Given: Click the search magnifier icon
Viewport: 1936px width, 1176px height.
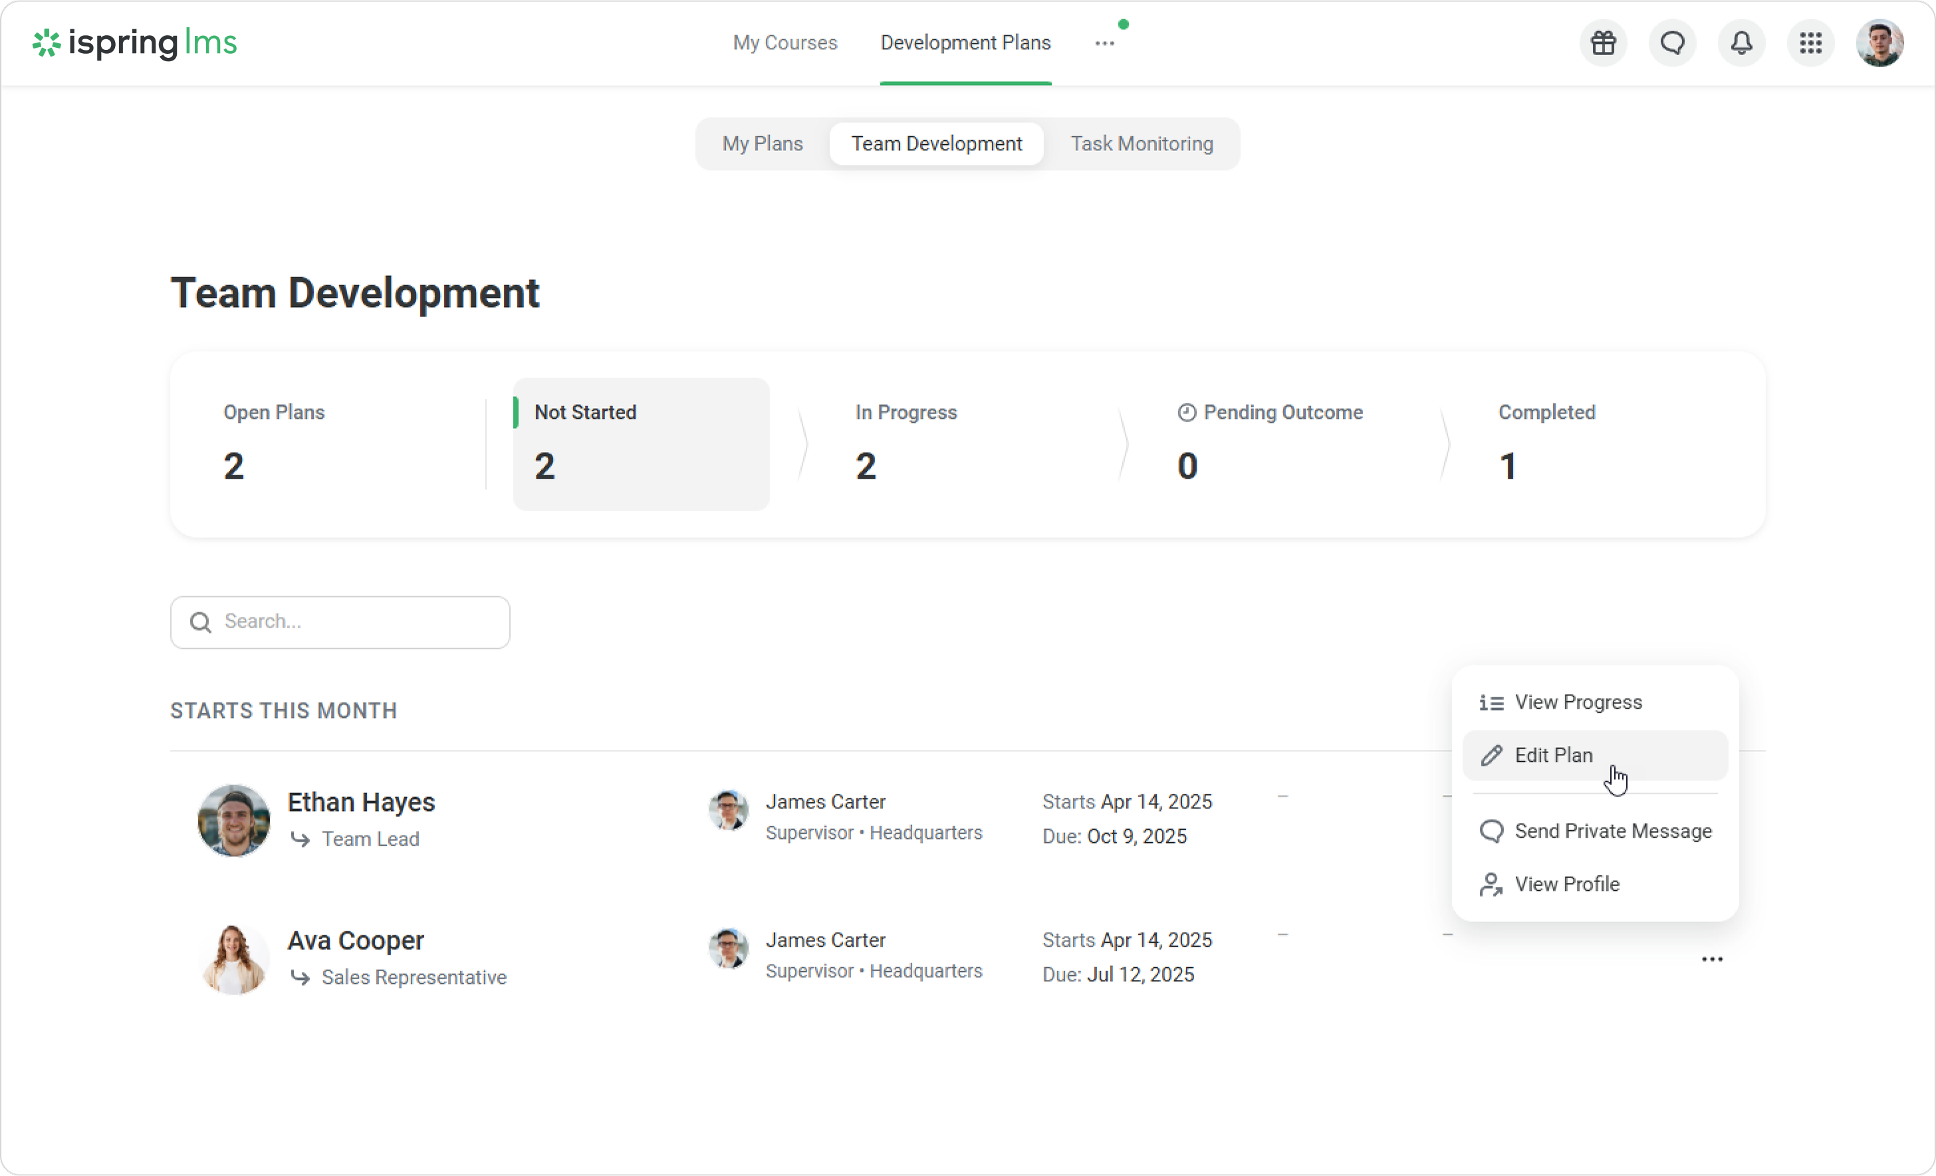Looking at the screenshot, I should [201, 622].
